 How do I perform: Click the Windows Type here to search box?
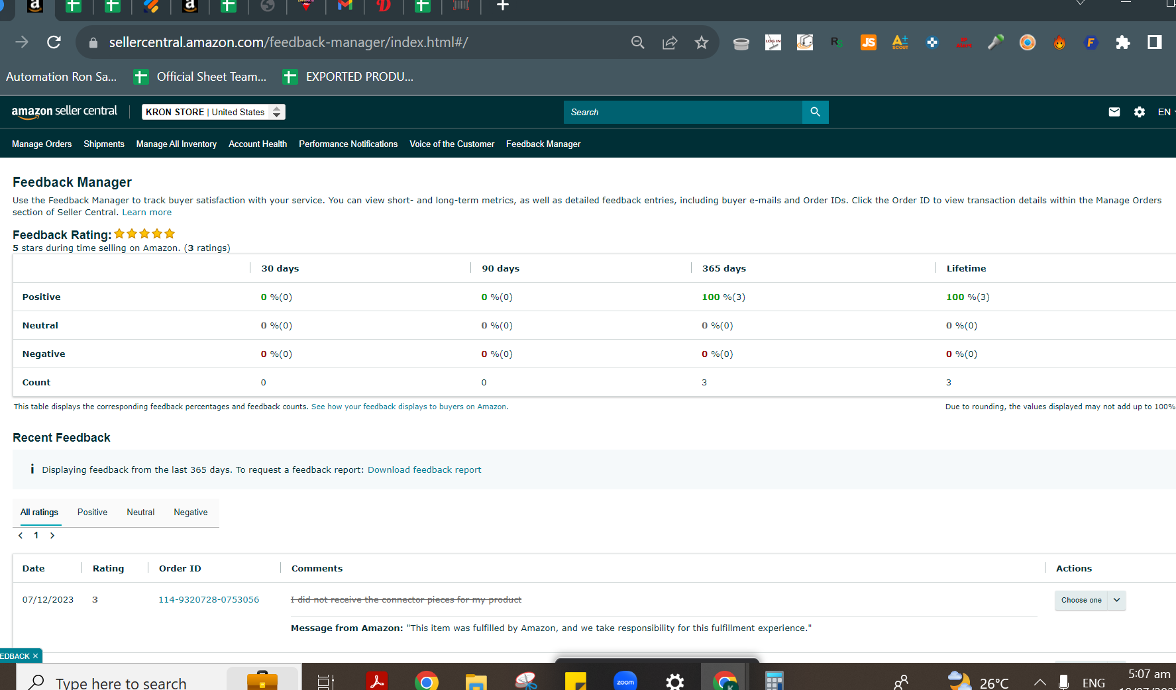[x=121, y=682]
